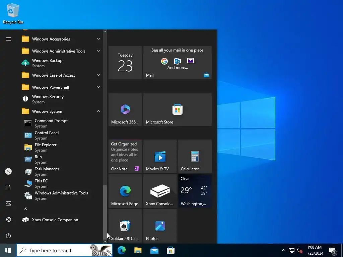The width and height of the screenshot is (343, 257).
Task: Click the app list scrollbar thumb
Action: click(105, 212)
